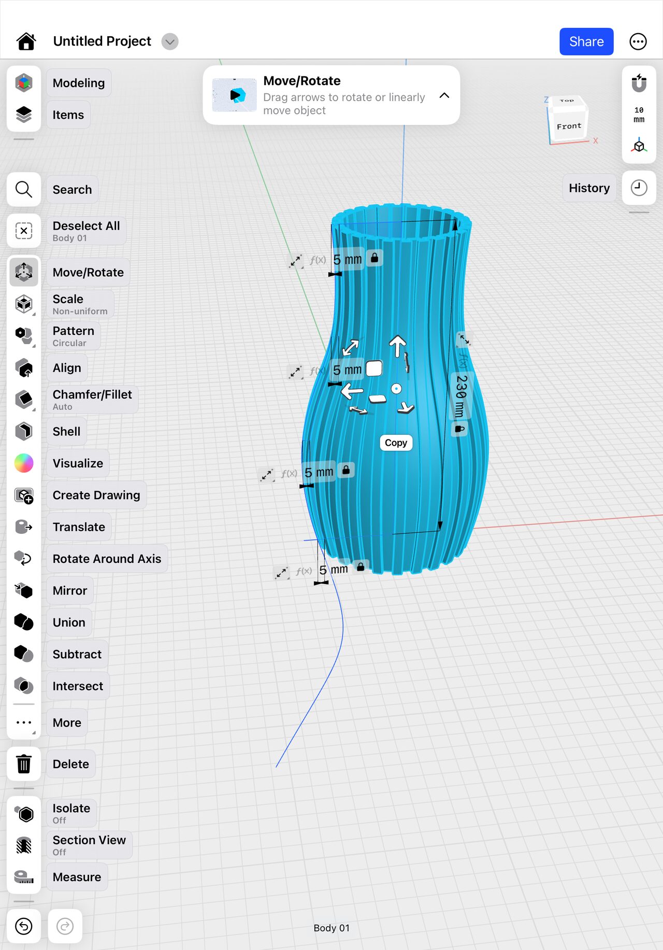Edit the 230 mm height dimension
This screenshot has width=663, height=950.
pyautogui.click(x=460, y=396)
